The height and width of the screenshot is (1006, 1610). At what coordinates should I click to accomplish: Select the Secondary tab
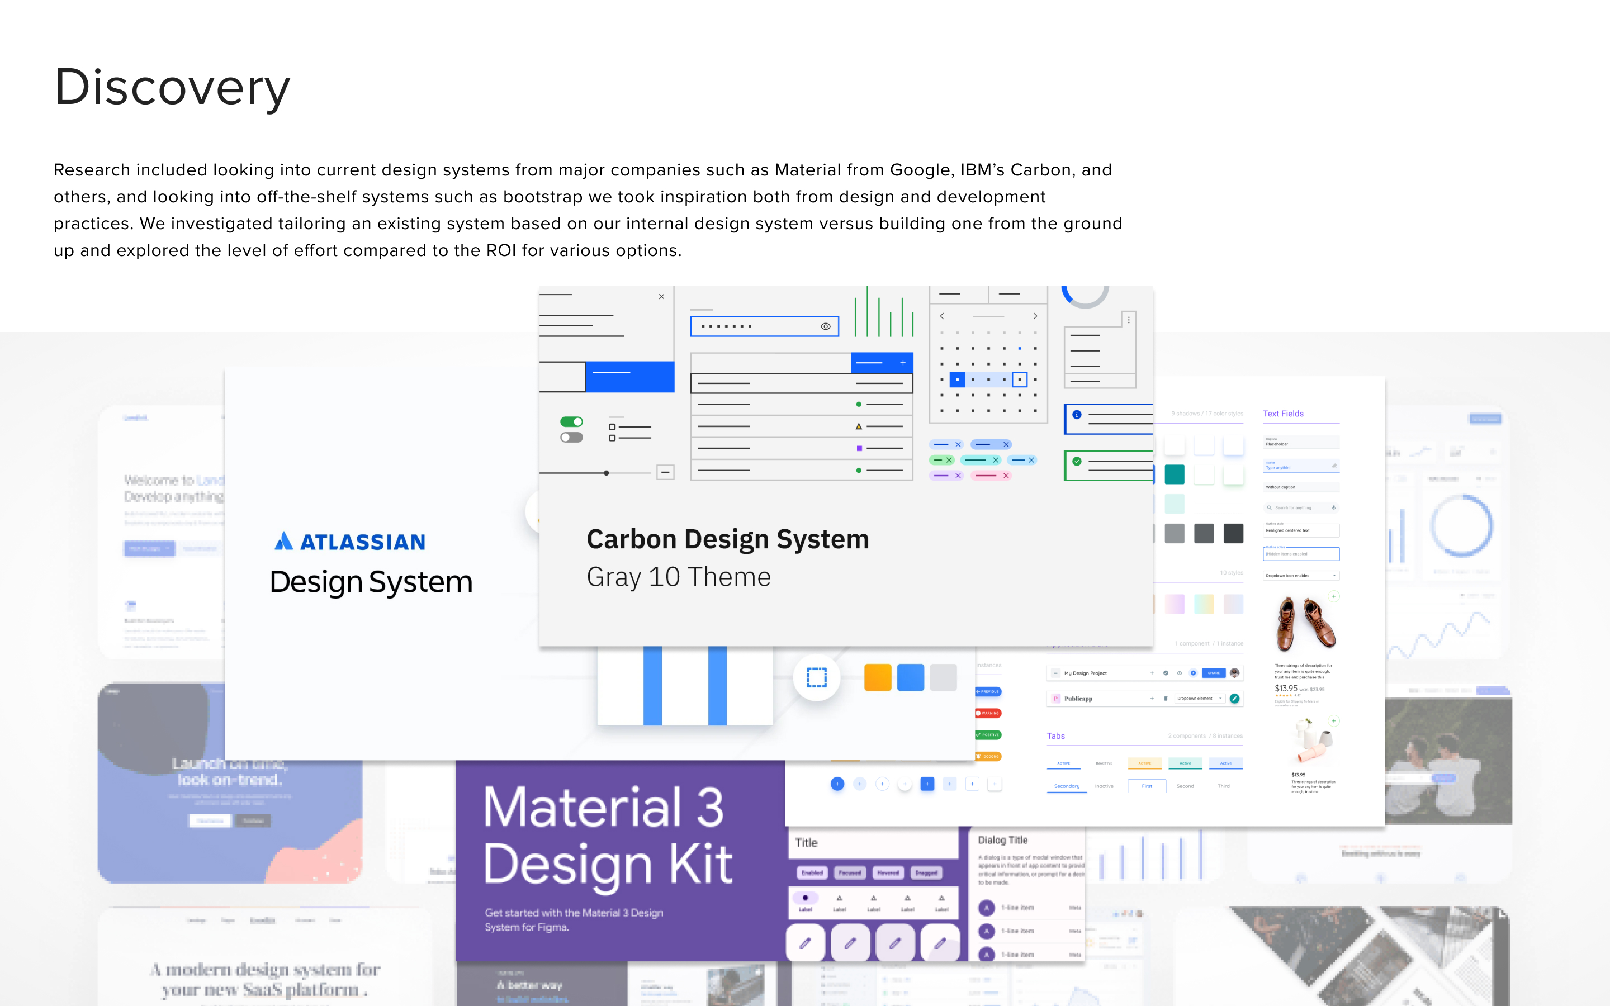[1067, 786]
